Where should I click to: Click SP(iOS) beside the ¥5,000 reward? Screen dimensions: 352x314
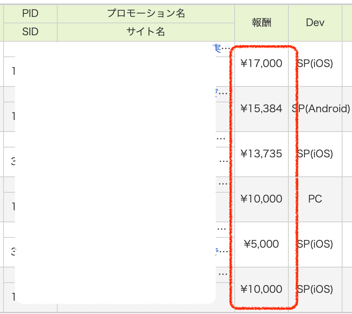coord(315,244)
